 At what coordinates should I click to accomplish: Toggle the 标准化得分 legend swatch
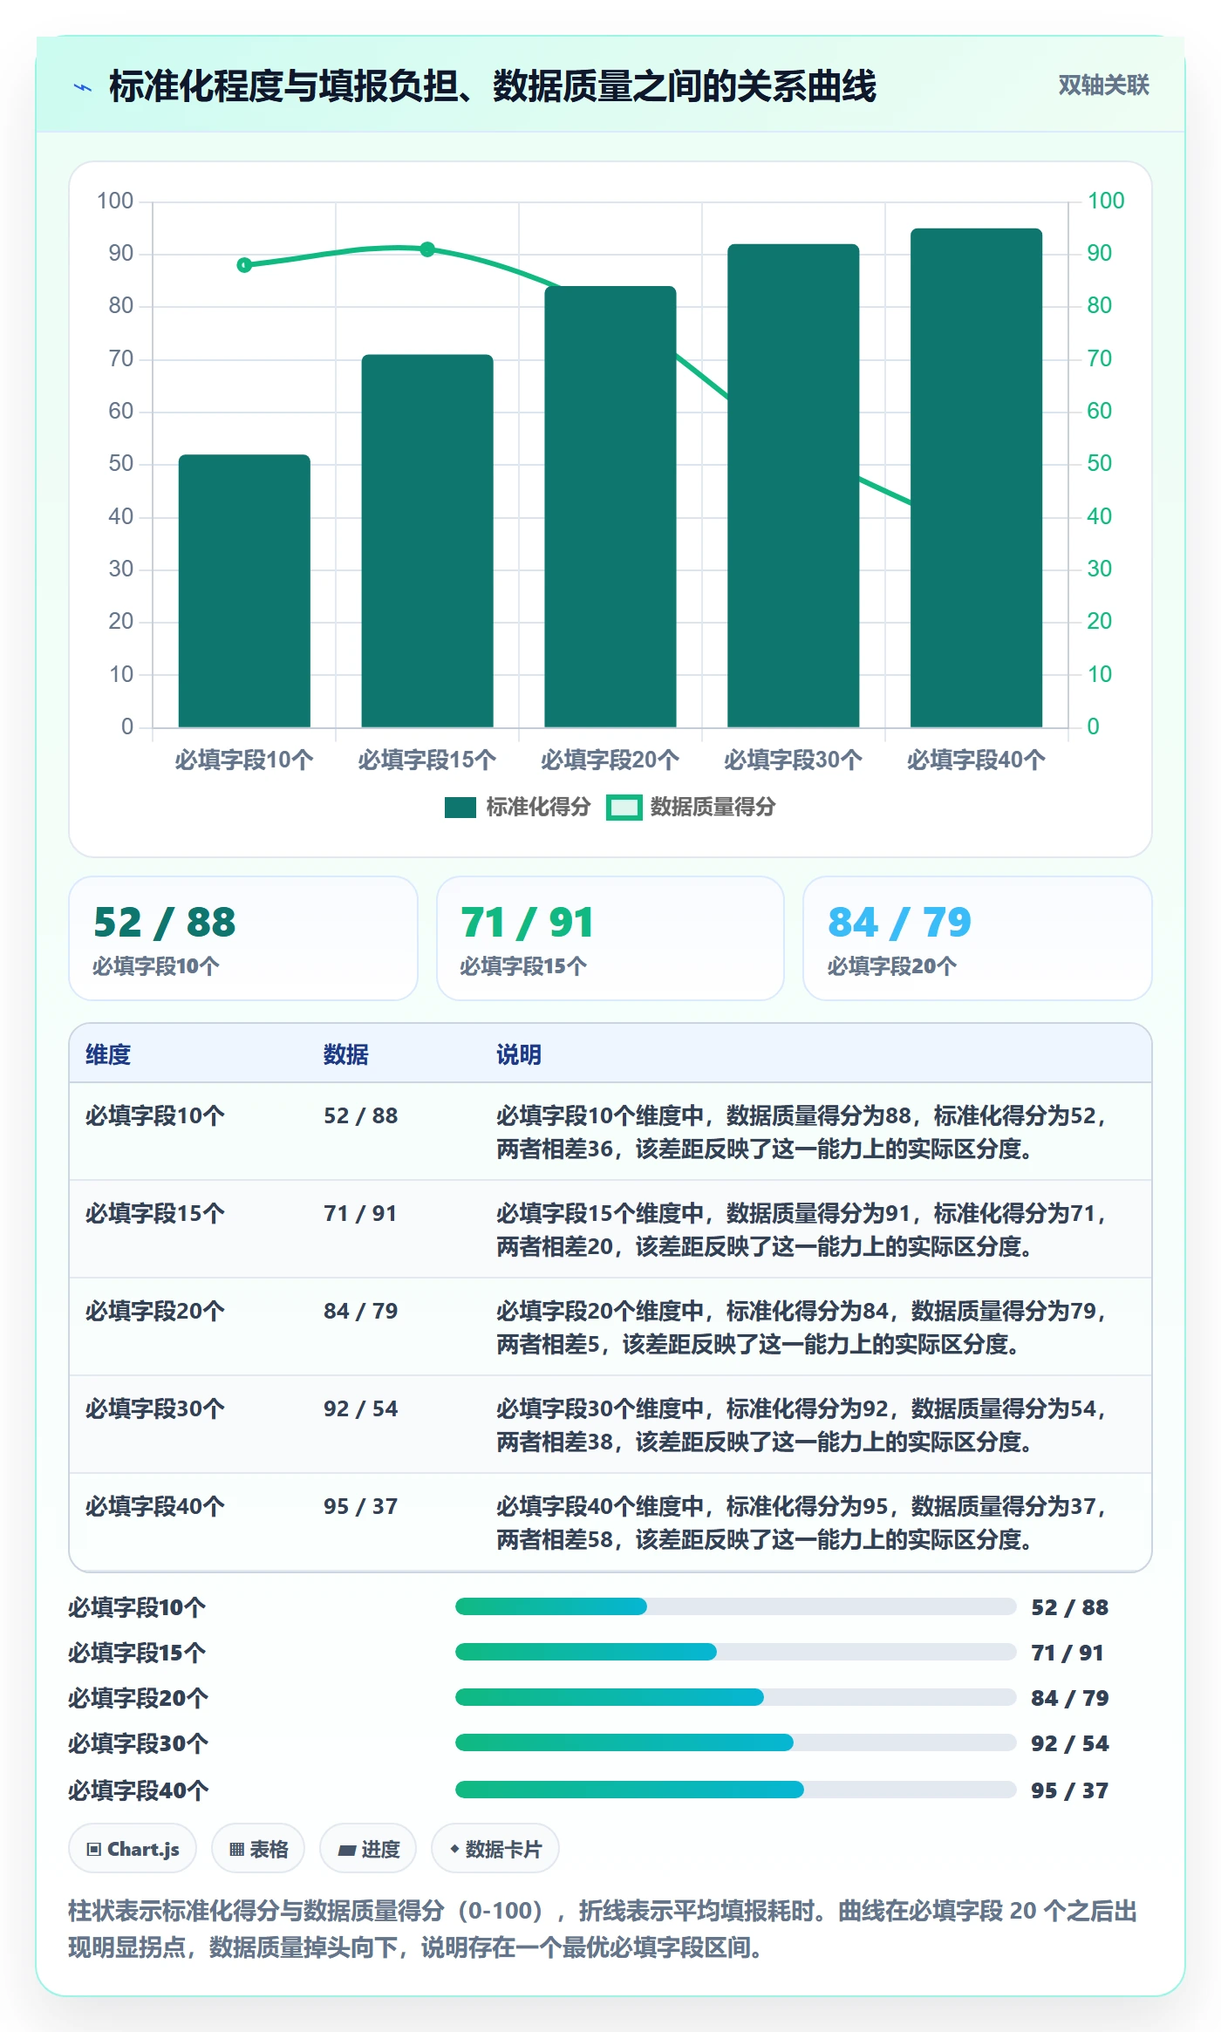tap(460, 807)
